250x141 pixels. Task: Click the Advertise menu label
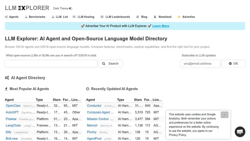tap(189, 17)
